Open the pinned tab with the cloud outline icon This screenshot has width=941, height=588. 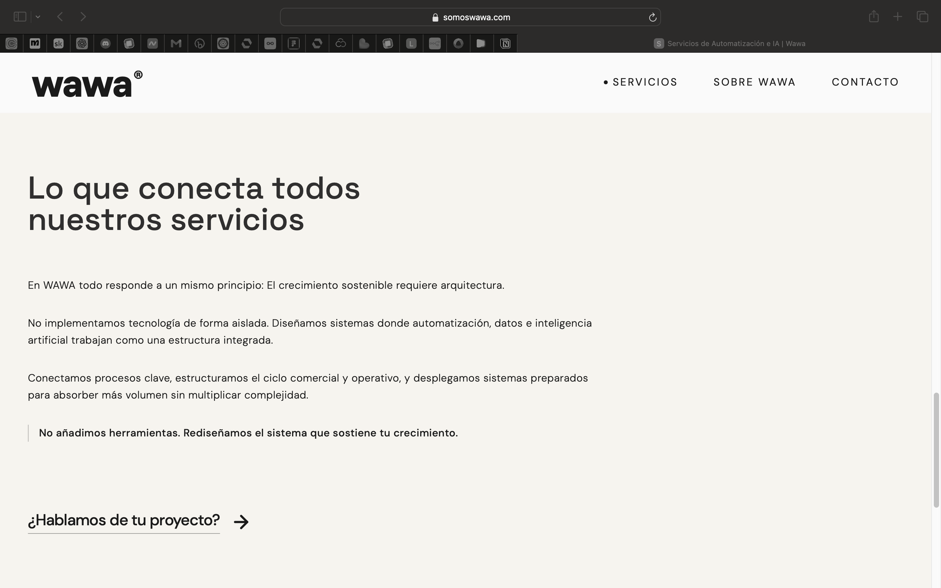341,43
